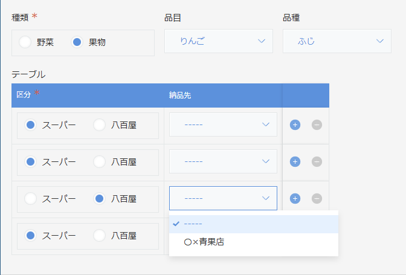Viewport: 406px width, 275px height.
Task: Select the 野菜 radio button
Action: click(25, 42)
